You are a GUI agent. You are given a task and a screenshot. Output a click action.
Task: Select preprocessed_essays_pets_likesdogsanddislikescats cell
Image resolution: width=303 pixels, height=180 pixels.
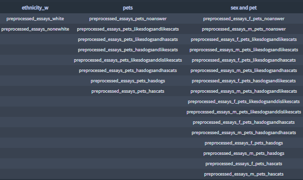pyautogui.click(x=128, y=60)
